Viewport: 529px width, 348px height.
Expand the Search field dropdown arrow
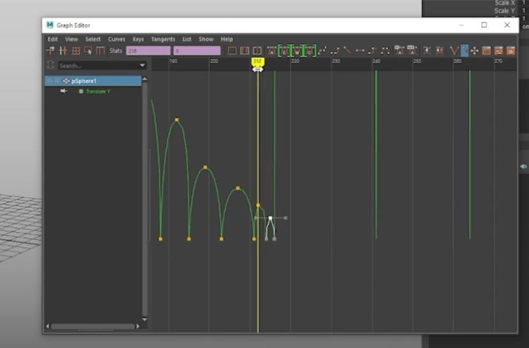pyautogui.click(x=142, y=66)
